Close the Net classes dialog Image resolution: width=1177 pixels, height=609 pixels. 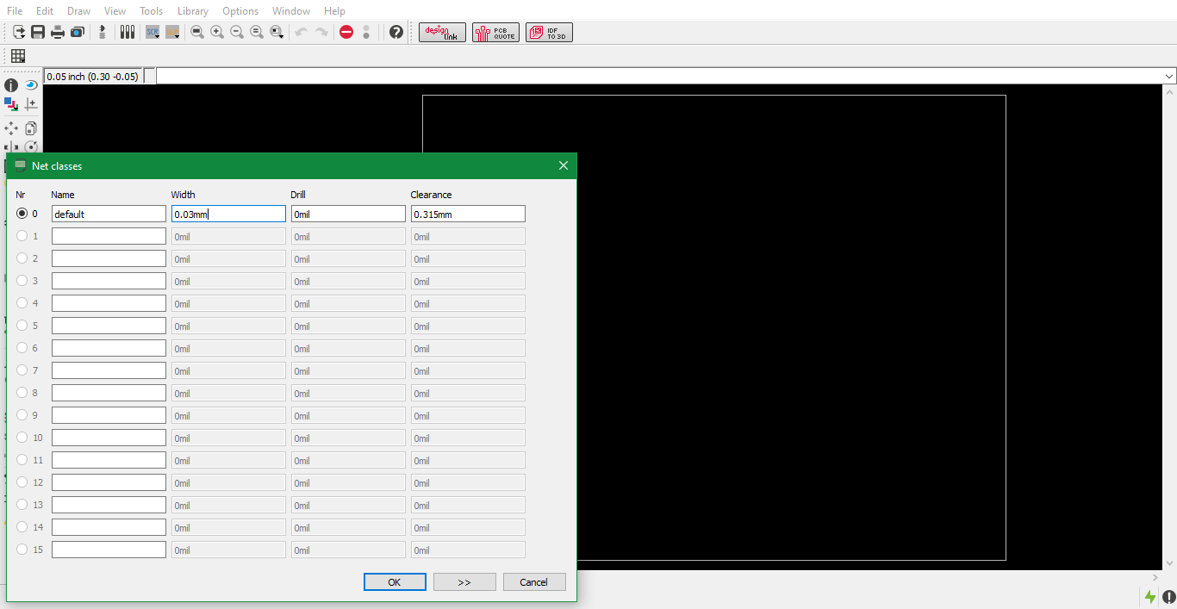point(564,165)
